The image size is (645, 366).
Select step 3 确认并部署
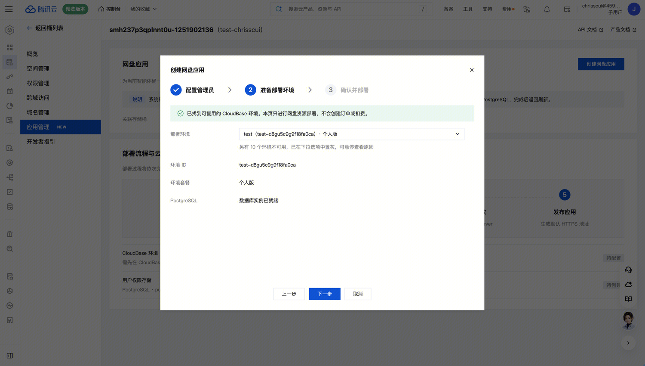(x=347, y=90)
